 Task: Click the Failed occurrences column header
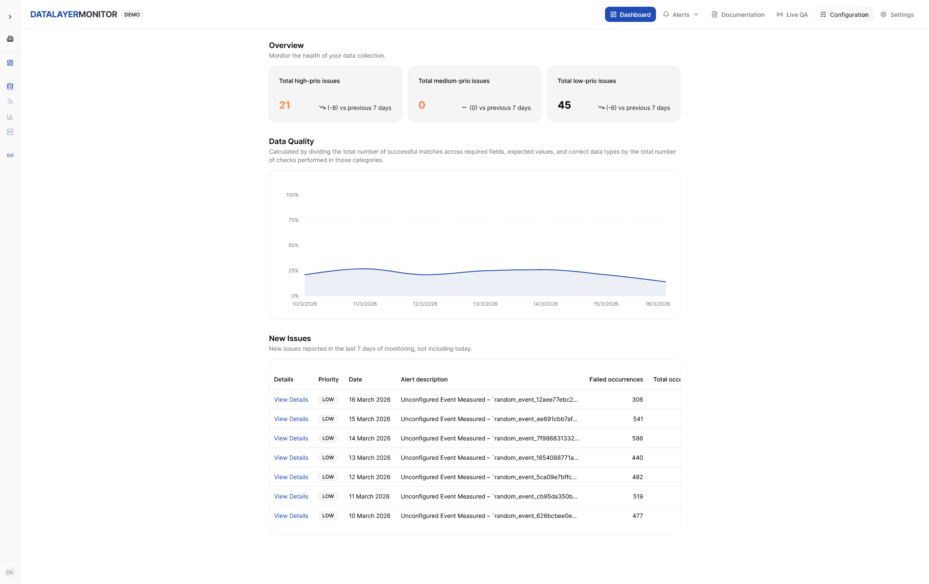click(616, 379)
